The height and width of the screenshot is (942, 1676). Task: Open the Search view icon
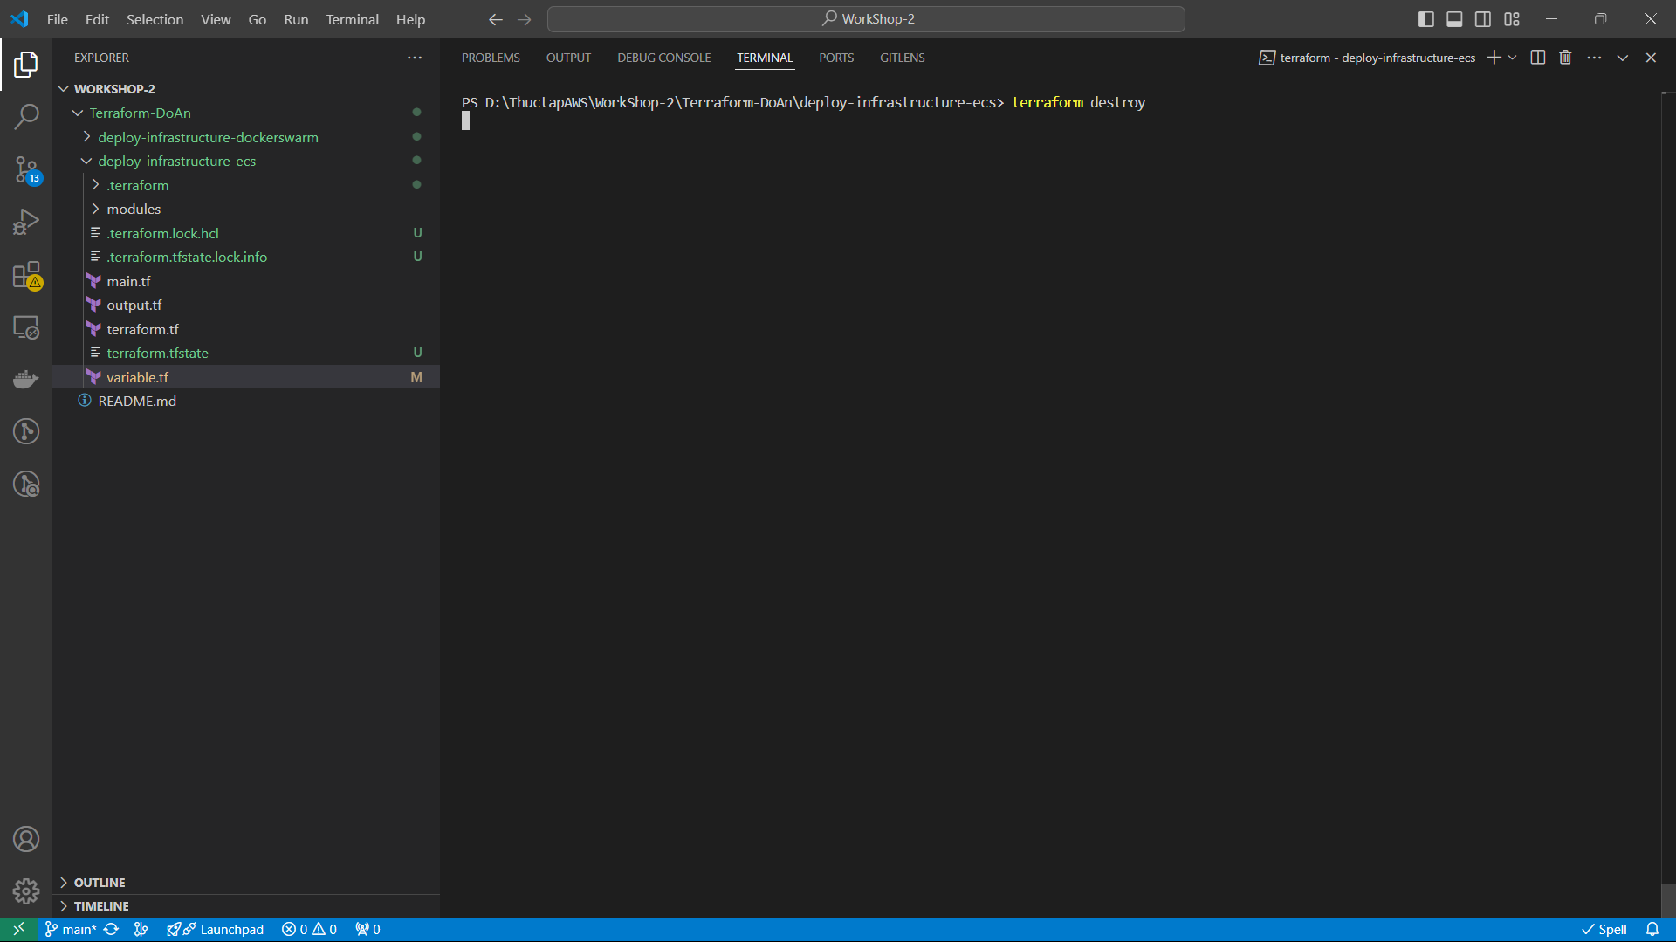pos(26,116)
